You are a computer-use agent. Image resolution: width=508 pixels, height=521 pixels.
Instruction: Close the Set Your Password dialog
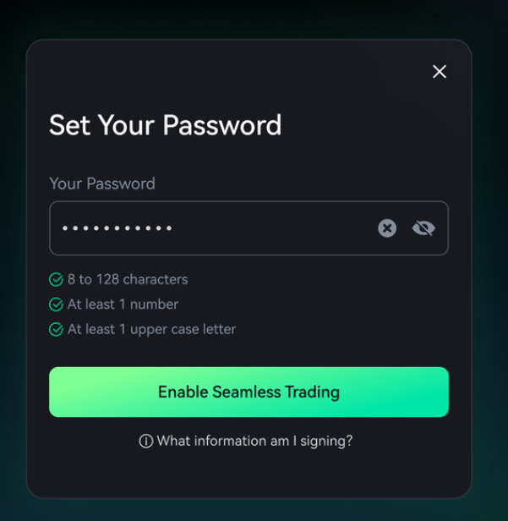(x=439, y=72)
